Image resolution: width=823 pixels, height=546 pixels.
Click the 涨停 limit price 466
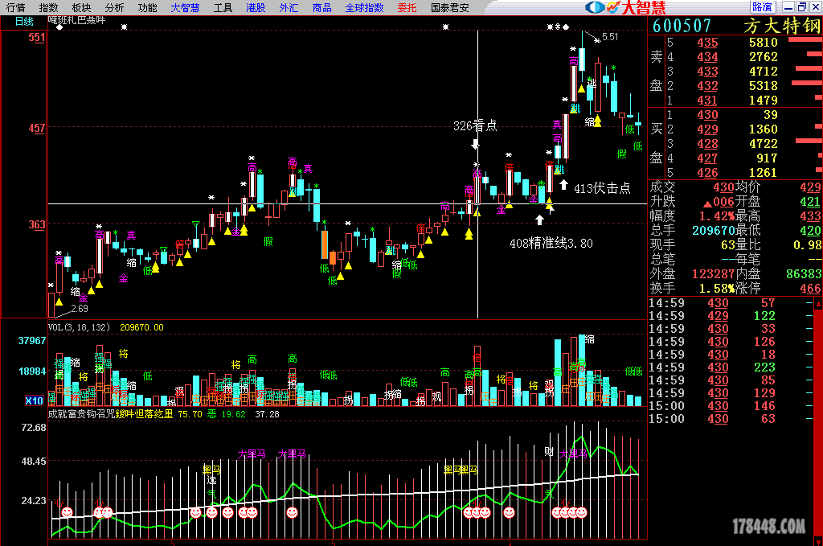coord(810,288)
